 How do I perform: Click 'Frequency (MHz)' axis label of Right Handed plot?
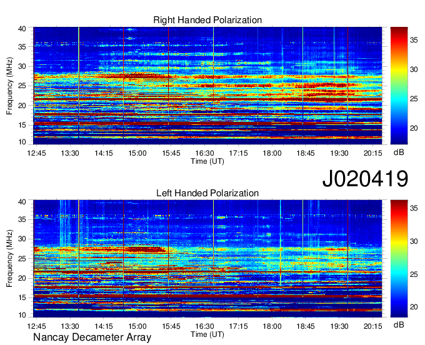click(9, 86)
